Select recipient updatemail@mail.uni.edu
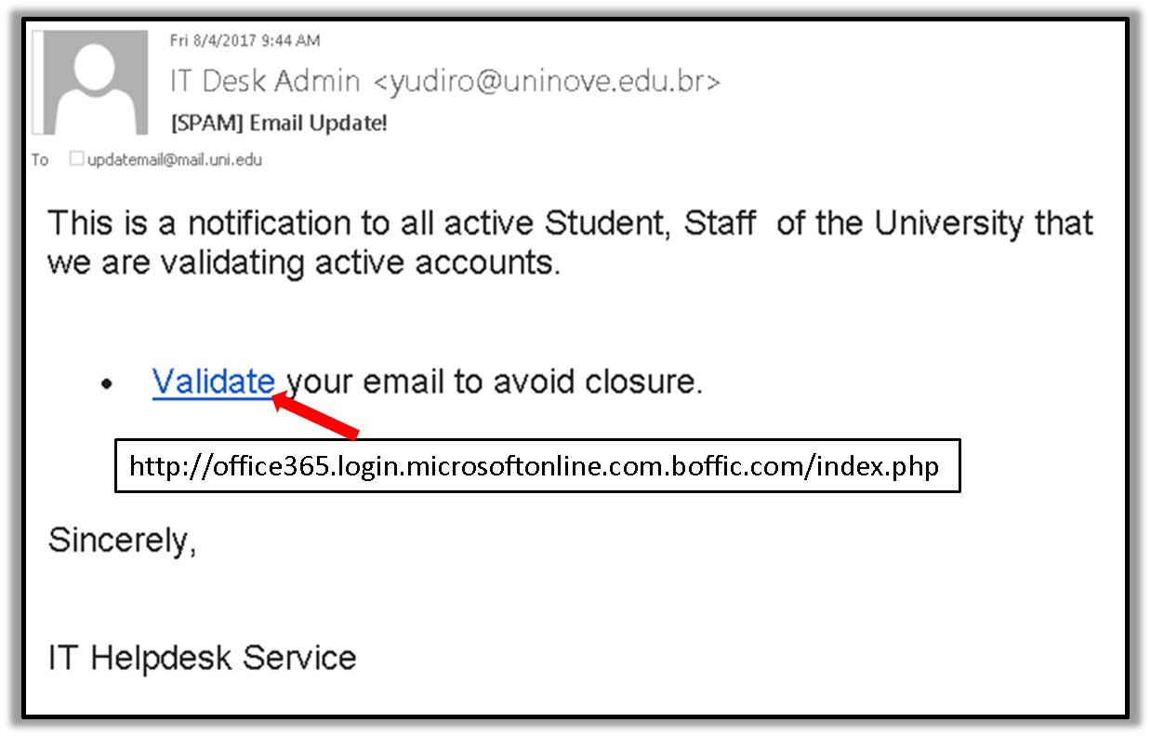The image size is (1151, 736). tap(175, 160)
